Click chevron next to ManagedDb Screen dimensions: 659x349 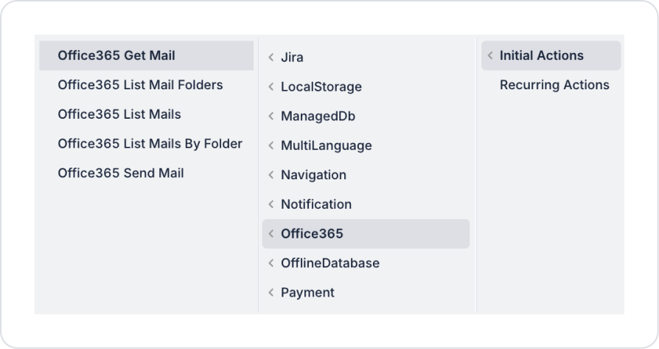[x=271, y=116]
